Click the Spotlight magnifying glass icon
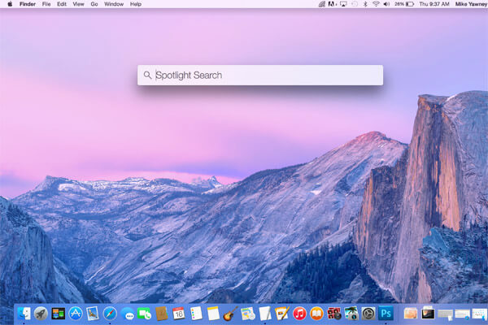Viewport: 488px width, 325px height. pos(147,76)
